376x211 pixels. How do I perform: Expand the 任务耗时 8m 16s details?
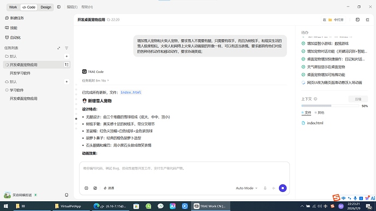coord(95,80)
